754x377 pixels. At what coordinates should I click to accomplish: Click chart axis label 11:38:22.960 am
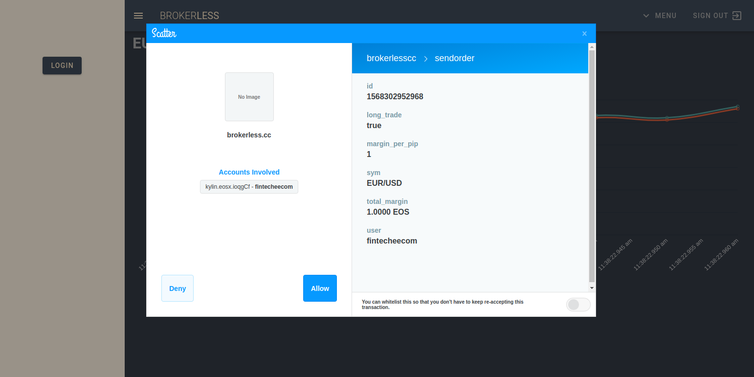[721, 254]
